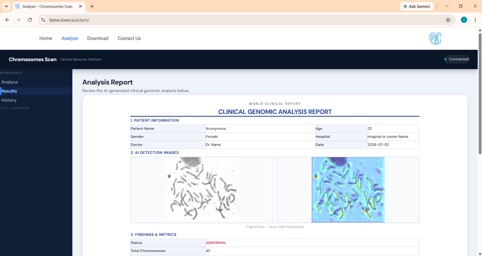Open the Chrome profile avatar
The image size is (482, 256).
tap(464, 20)
